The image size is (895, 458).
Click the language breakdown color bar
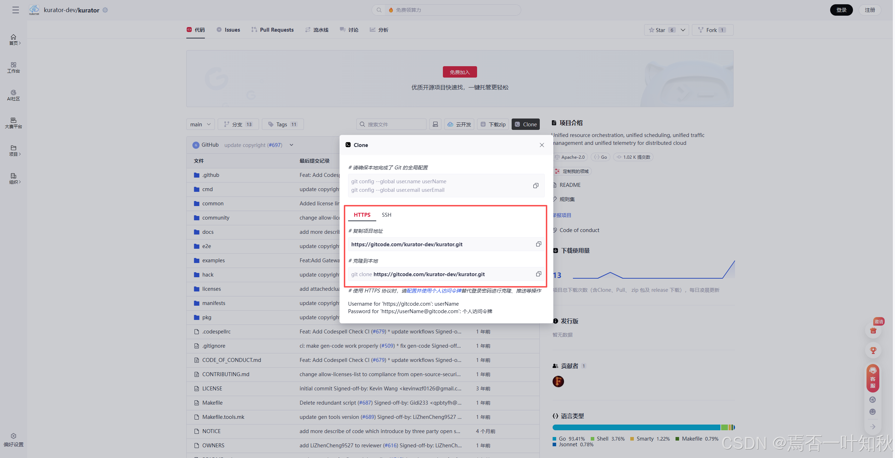pyautogui.click(x=643, y=427)
